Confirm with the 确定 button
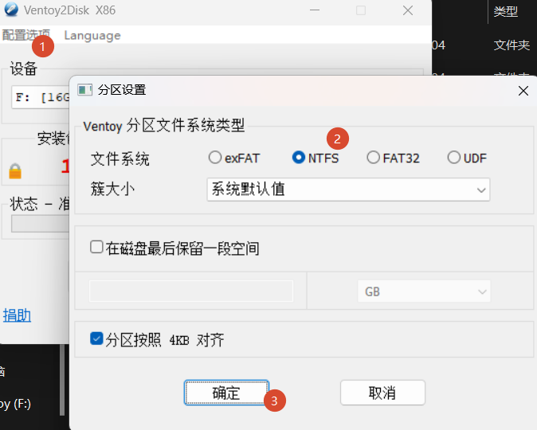The height and width of the screenshot is (430, 537). tap(226, 393)
